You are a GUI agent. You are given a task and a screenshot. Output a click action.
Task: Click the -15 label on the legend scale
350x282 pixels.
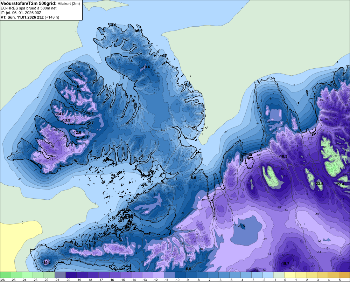point(122,280)
